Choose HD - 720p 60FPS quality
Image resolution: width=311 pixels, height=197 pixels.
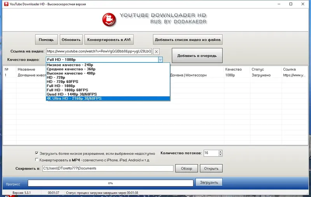point(108,82)
